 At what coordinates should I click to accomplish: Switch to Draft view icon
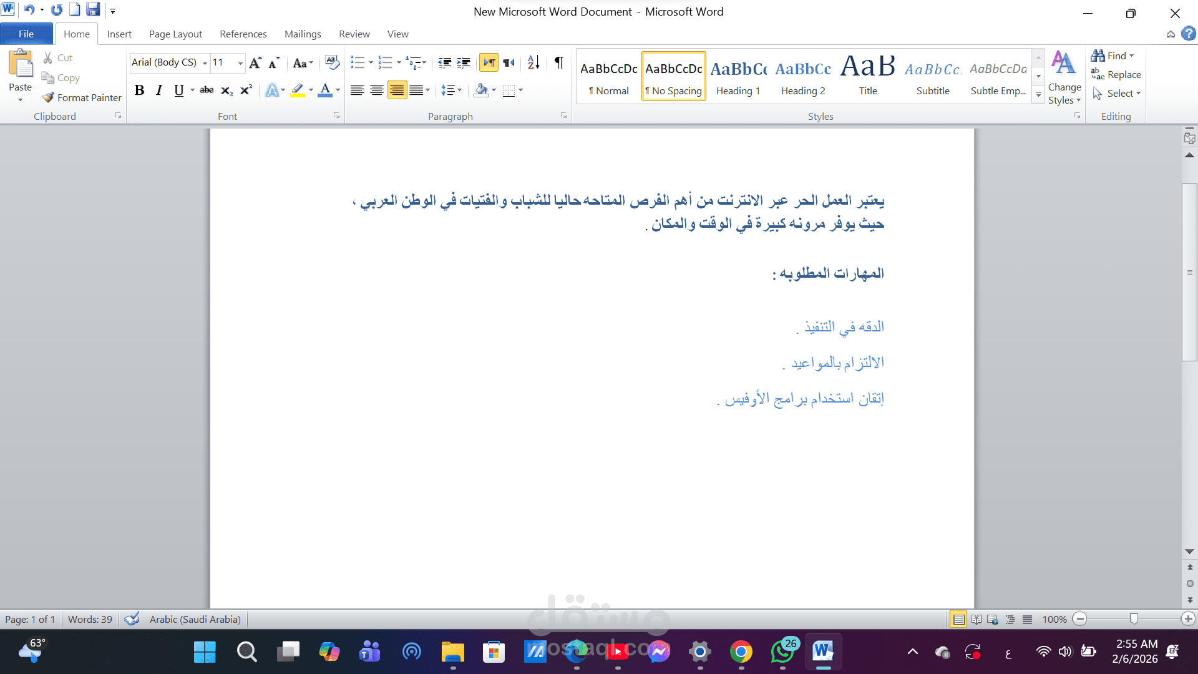point(1027,619)
